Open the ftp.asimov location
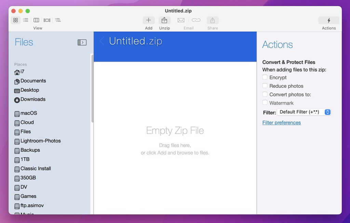This screenshot has height=223, width=350. pyautogui.click(x=32, y=206)
